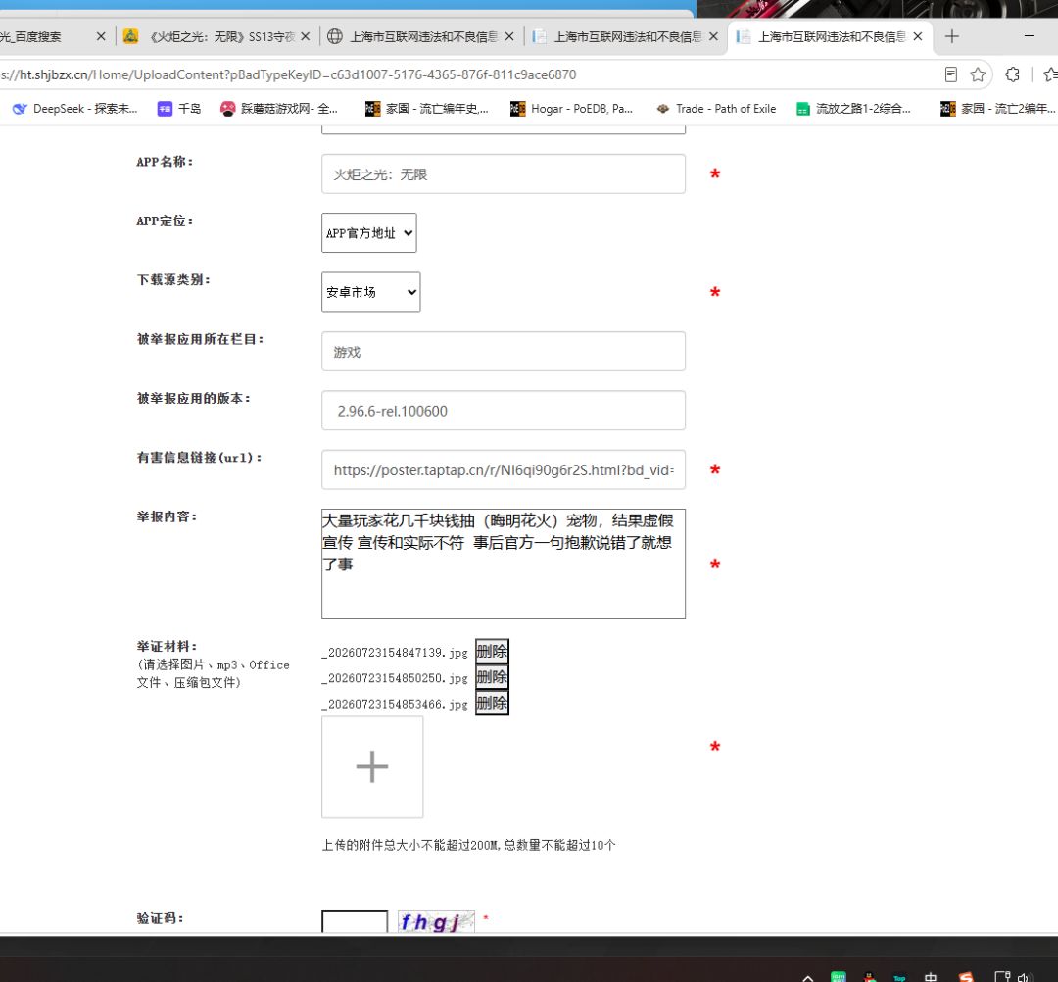The height and width of the screenshot is (982, 1058).
Task: Close the currently active tab
Action: 918,36
